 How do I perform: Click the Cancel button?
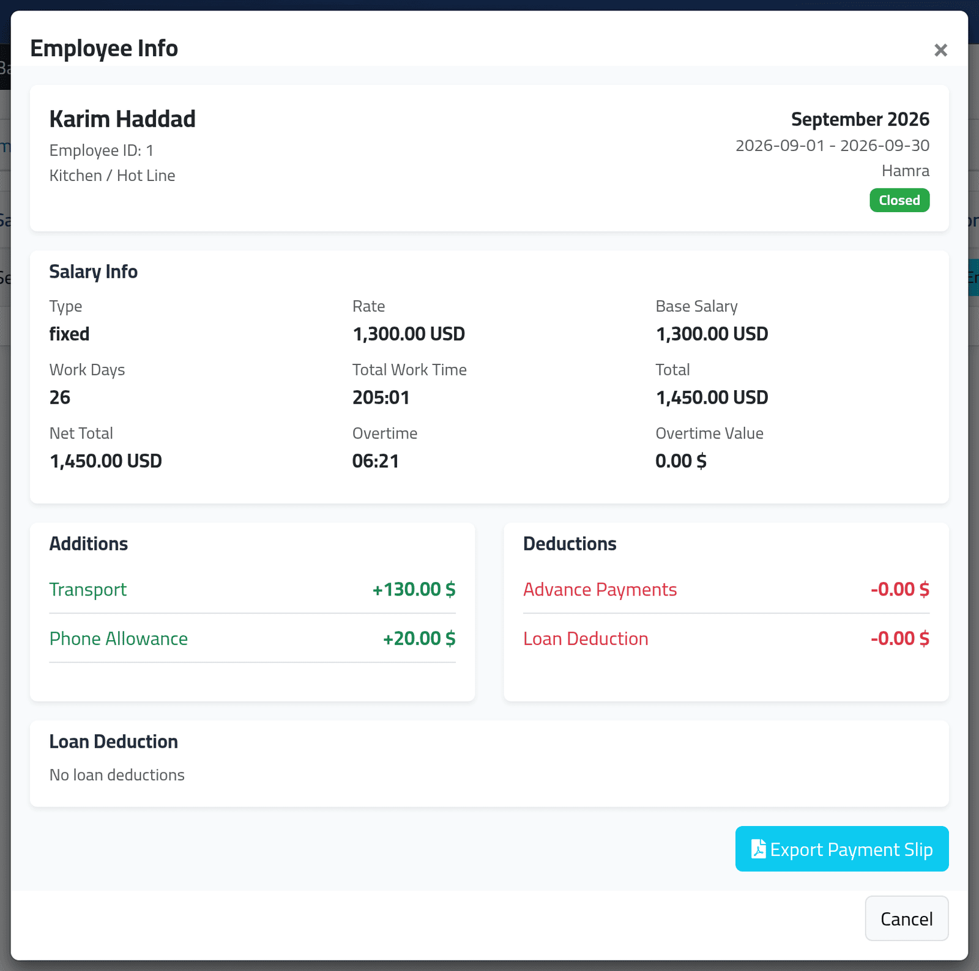tap(907, 918)
